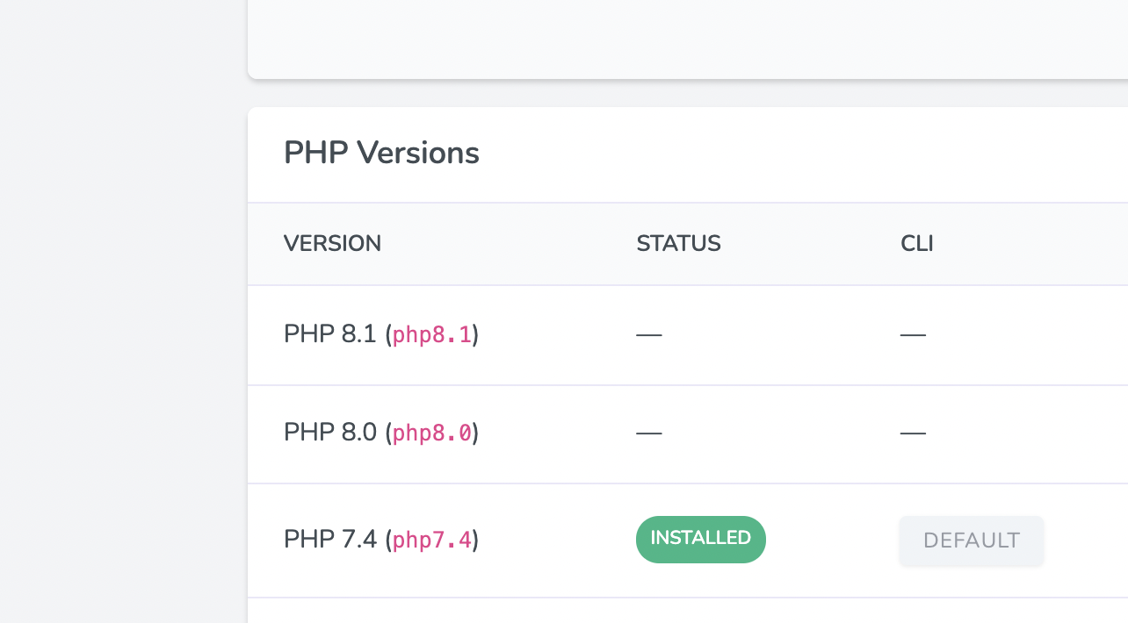Click empty space right of PHP Versions title
This screenshot has width=1128, height=623.
tap(791, 154)
